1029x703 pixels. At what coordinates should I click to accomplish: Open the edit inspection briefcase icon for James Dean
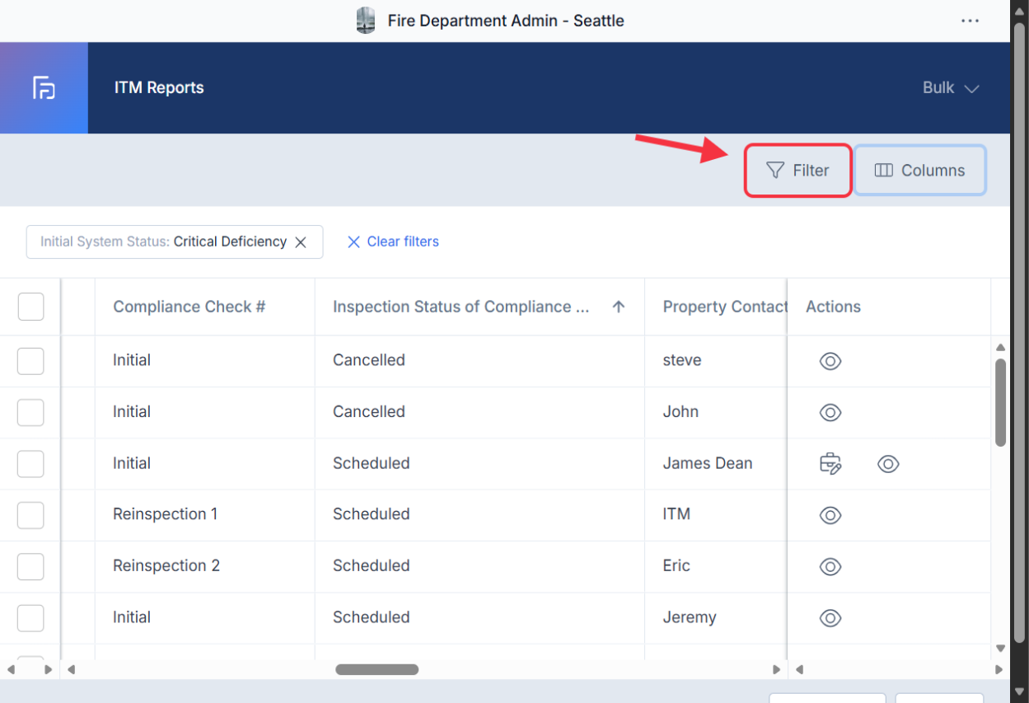coord(830,463)
